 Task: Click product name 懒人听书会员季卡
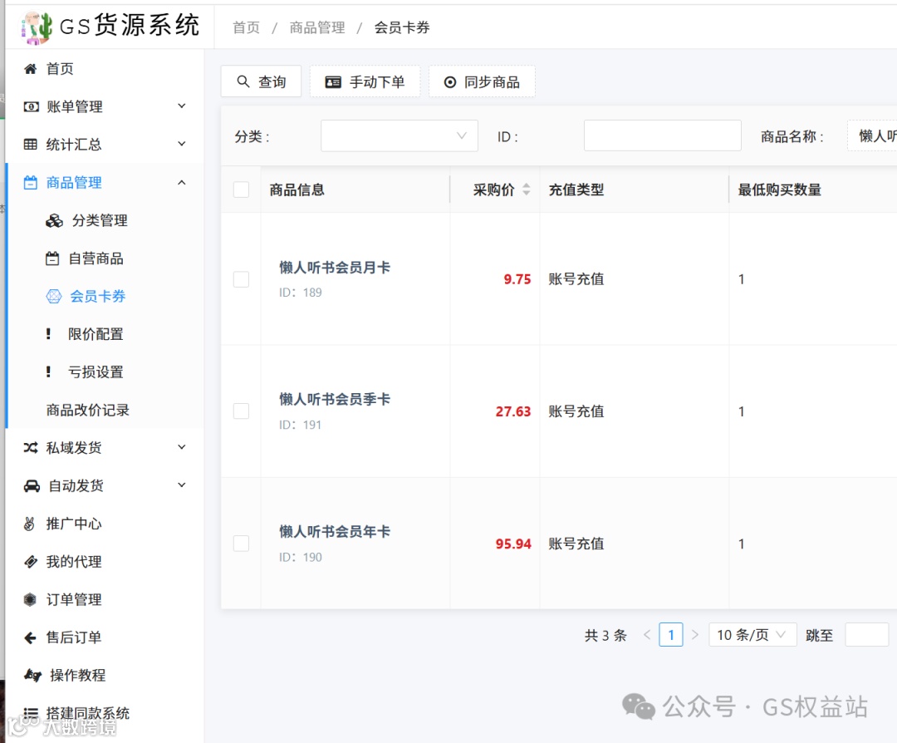click(x=335, y=399)
